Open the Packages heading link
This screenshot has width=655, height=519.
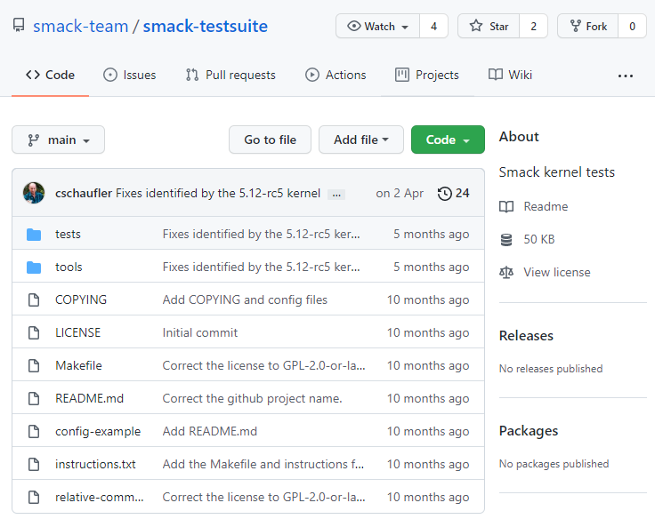(529, 431)
